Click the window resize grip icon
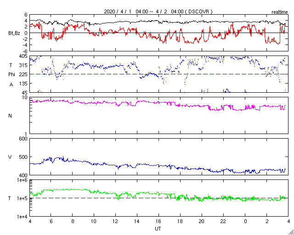Image resolution: width=294 pixels, height=235 pixels. pos(291,232)
